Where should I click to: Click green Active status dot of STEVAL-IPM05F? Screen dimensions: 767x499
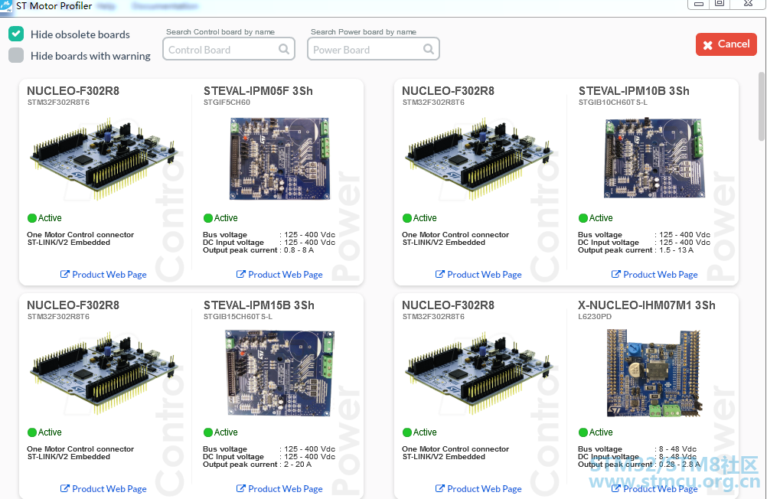coord(208,218)
